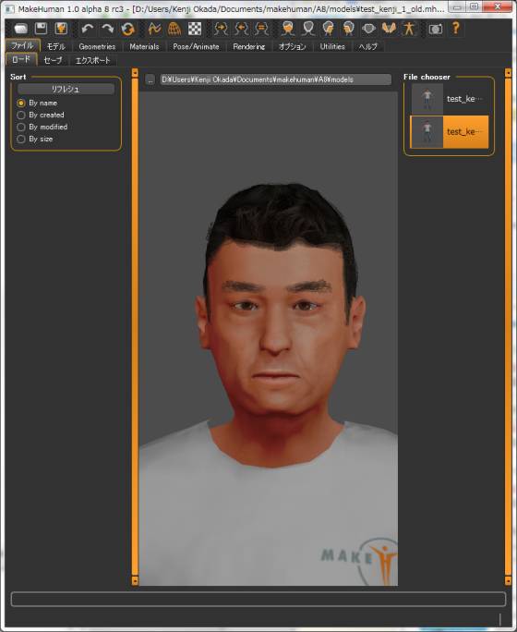Select the first test_ke model thumbnail
The image size is (517, 632).
(450, 99)
